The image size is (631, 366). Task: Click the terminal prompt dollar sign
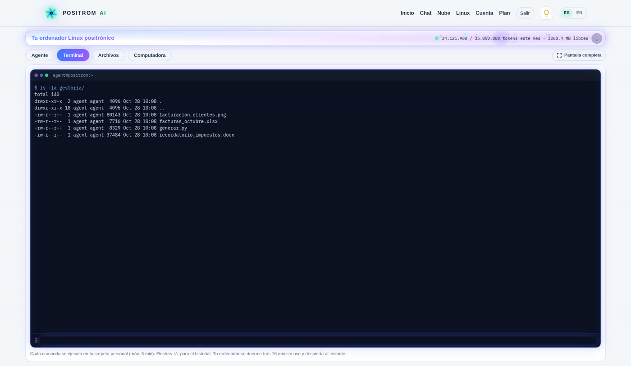pos(36,340)
